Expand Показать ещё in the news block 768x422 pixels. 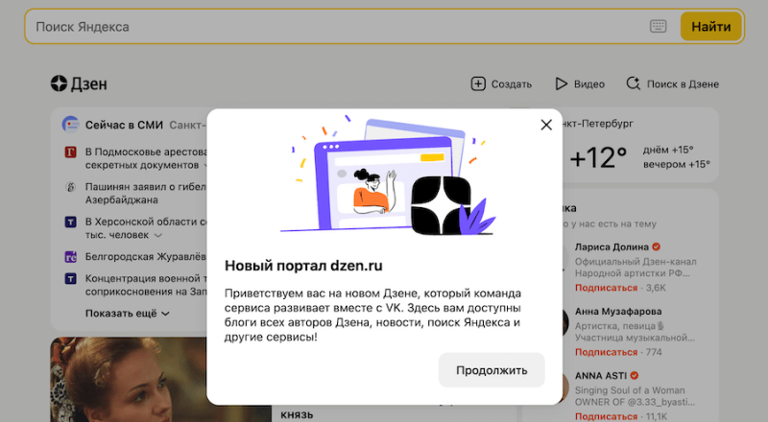point(127,313)
